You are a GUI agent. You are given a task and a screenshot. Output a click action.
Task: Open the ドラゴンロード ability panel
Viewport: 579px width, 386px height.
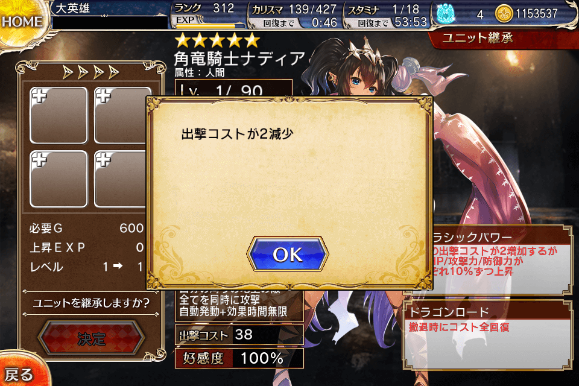tap(487, 335)
